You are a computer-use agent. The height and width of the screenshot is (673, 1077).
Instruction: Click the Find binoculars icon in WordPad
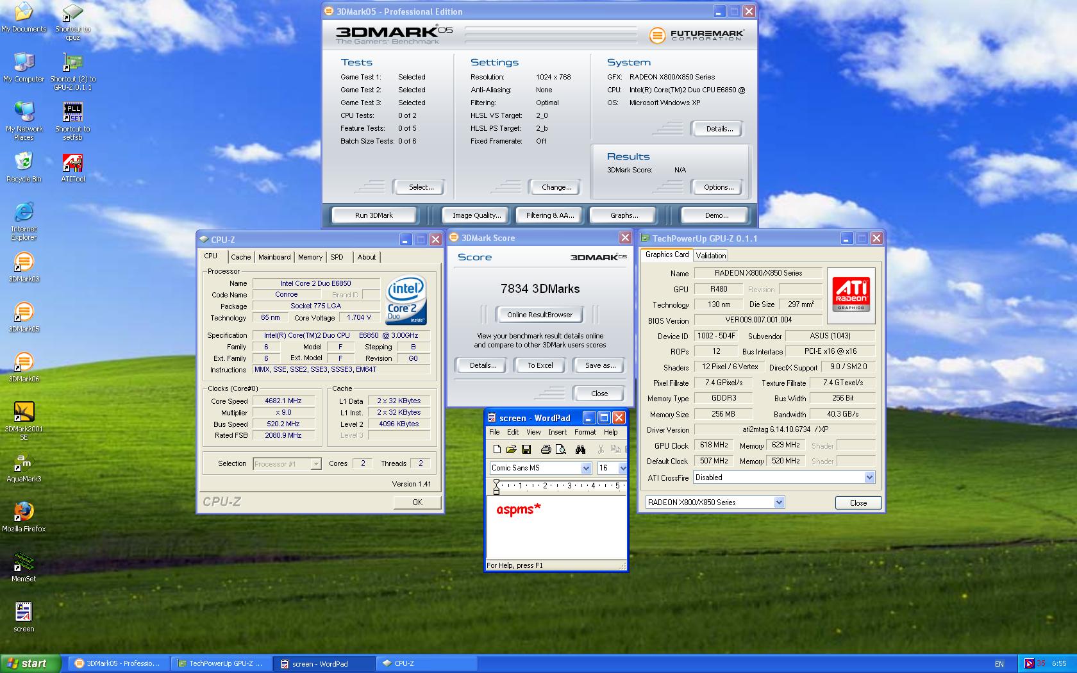pos(580,449)
